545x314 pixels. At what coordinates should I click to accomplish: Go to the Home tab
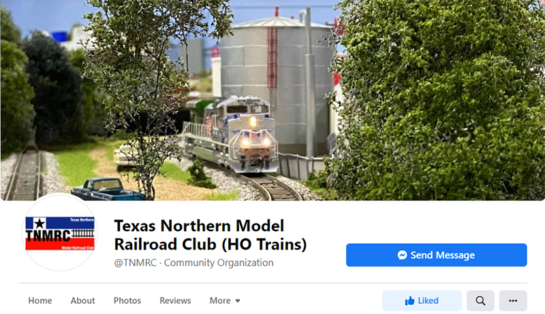pos(40,300)
